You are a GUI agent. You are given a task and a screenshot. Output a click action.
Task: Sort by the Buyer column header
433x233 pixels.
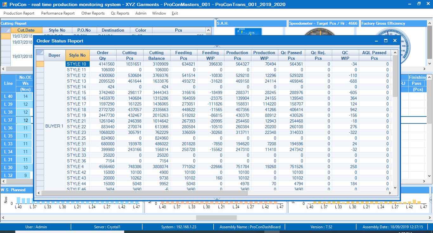point(55,55)
